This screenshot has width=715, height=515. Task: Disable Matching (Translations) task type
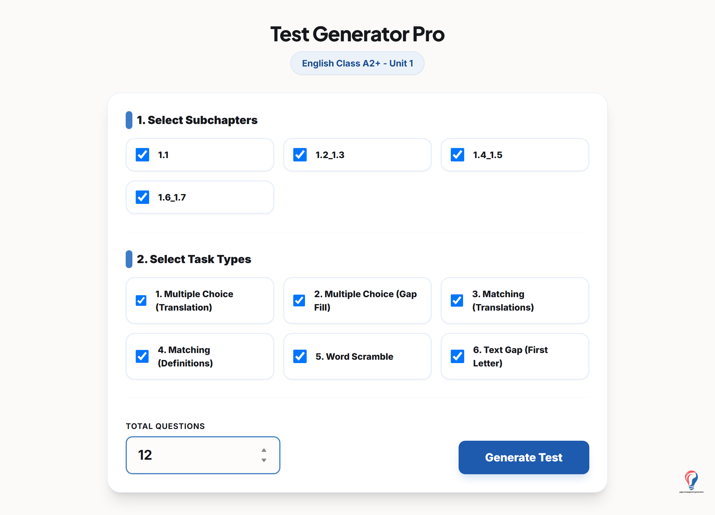click(x=457, y=300)
